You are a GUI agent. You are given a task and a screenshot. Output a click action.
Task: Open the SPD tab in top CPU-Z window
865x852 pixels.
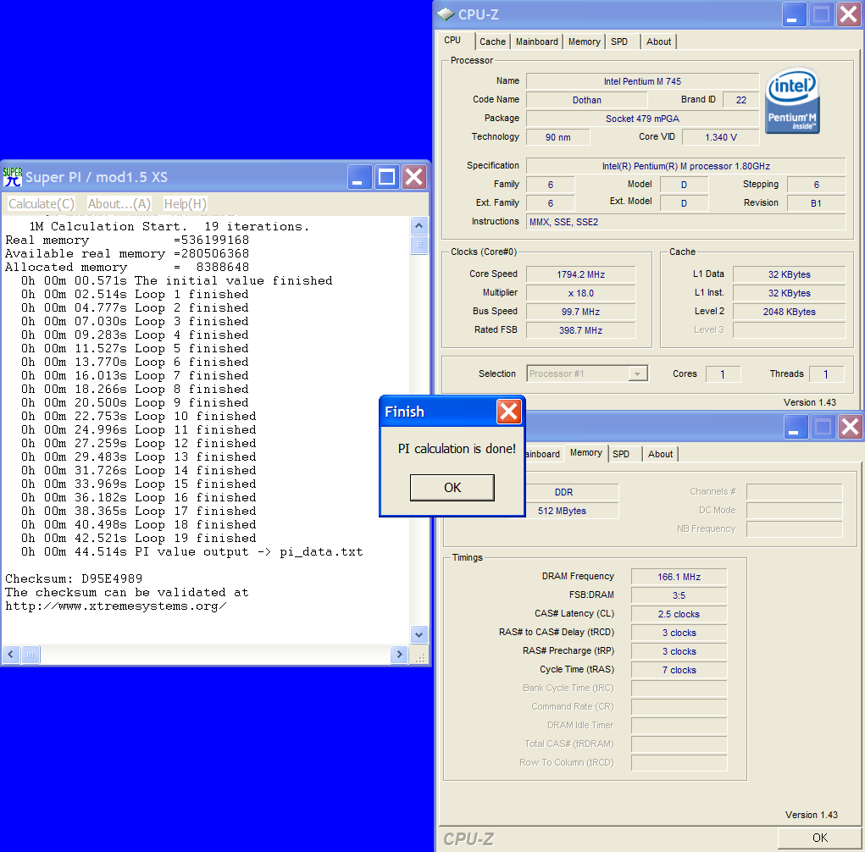coord(619,41)
